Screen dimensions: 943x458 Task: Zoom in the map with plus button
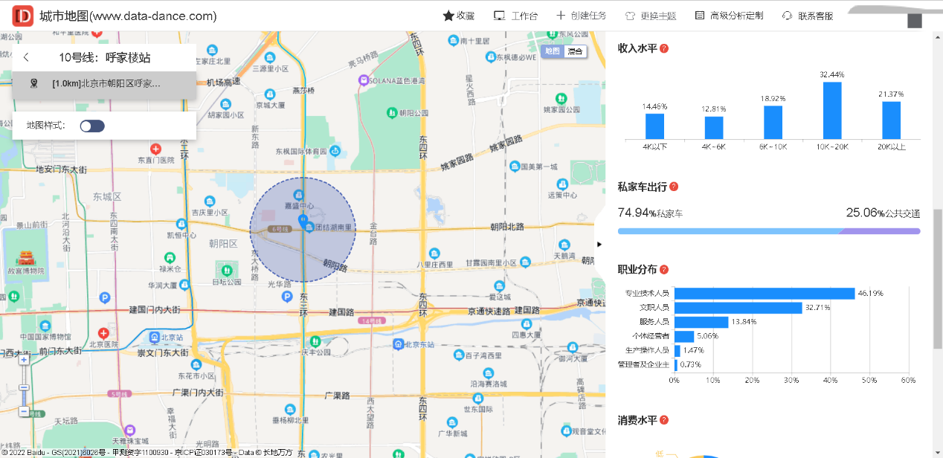(24, 360)
